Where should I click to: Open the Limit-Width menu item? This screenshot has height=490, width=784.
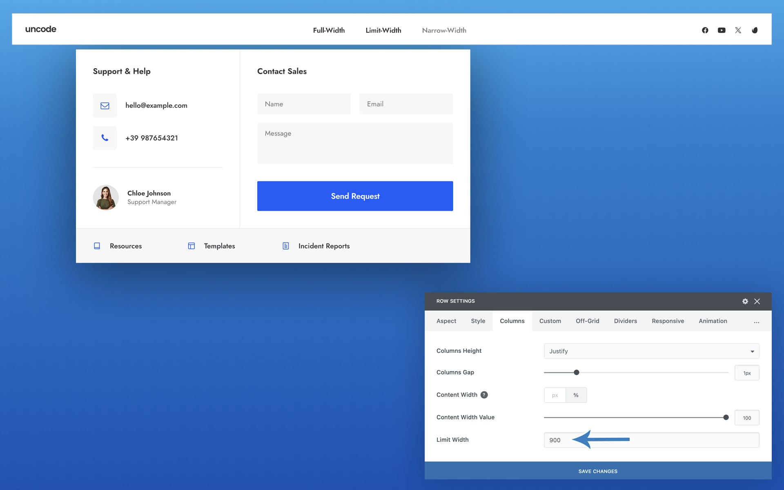tap(383, 30)
